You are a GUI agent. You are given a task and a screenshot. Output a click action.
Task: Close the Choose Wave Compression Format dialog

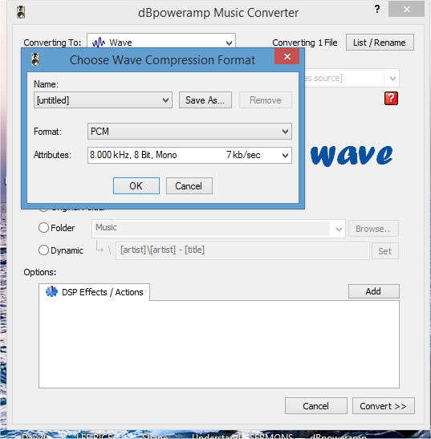[x=287, y=56]
